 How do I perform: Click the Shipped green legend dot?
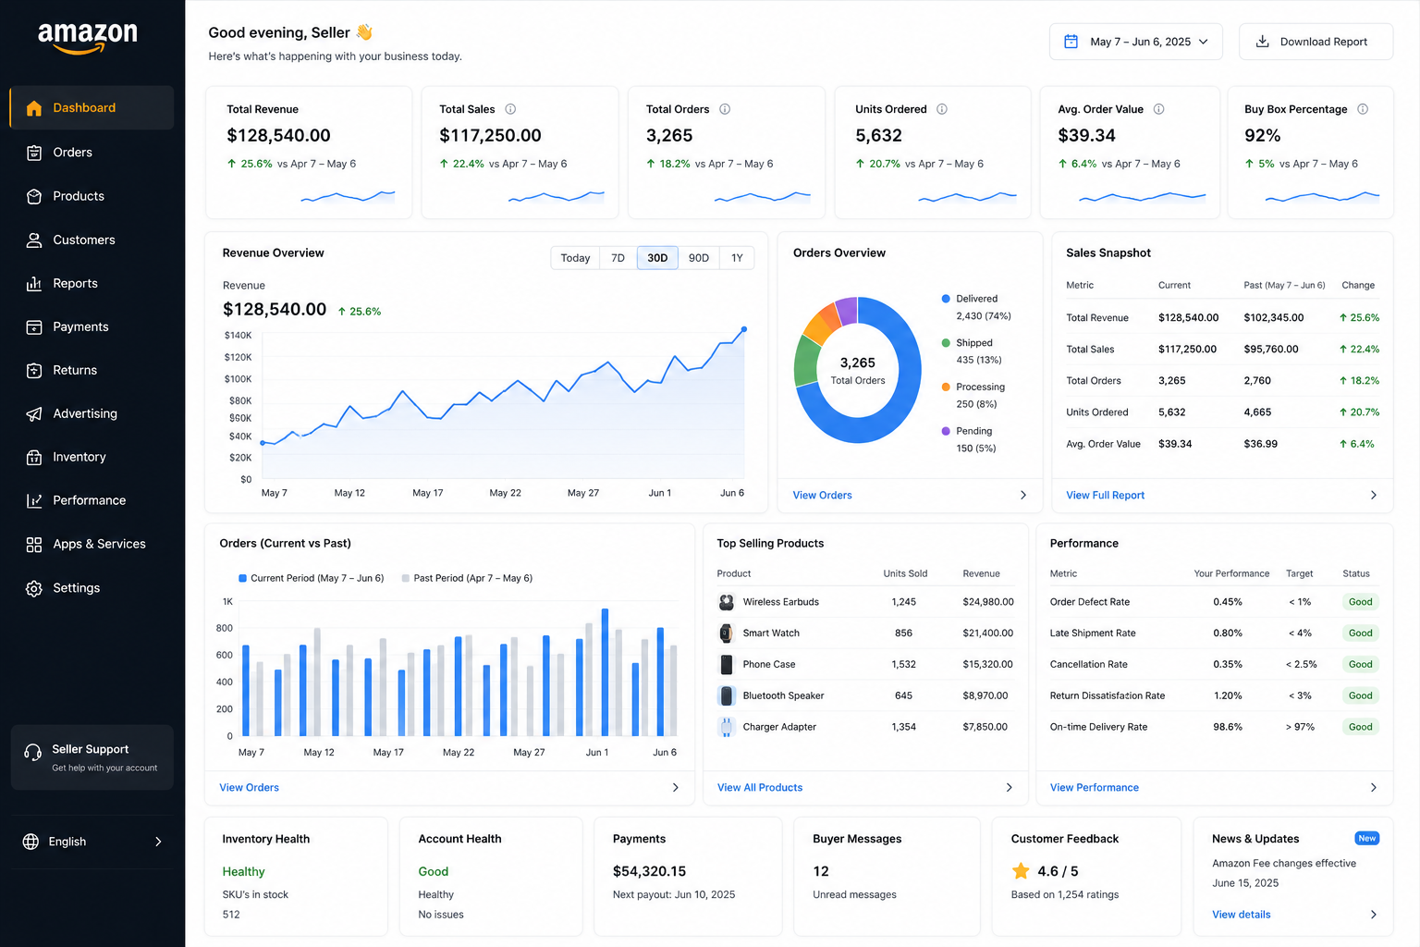pyautogui.click(x=946, y=343)
